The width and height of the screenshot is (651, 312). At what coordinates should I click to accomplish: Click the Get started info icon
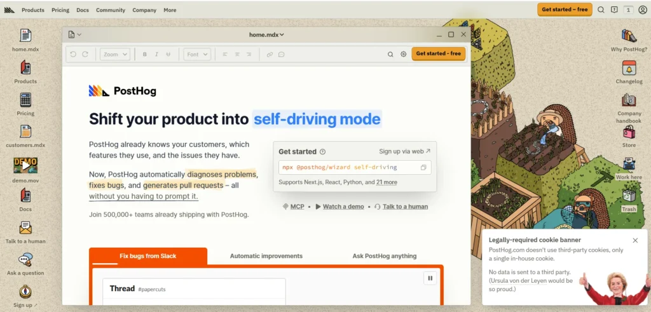pos(322,152)
